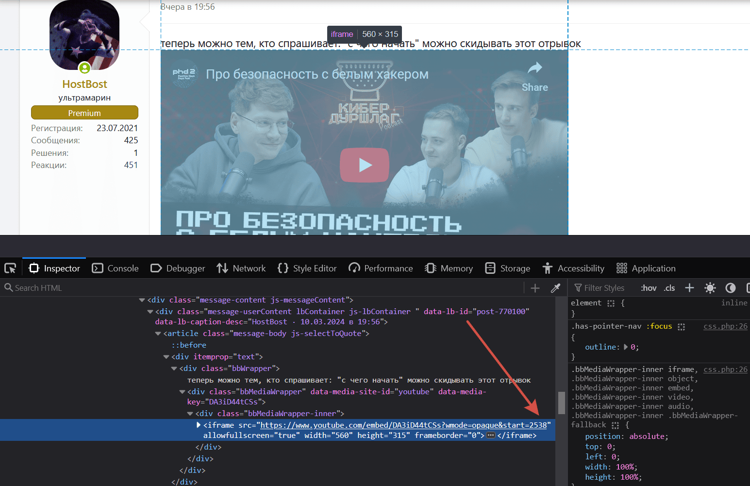The image size is (750, 486).
Task: Select the ::before pseudo-element row
Action: coord(189,345)
